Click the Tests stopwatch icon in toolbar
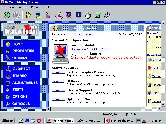Screen dimensions: 166x124 88,15
